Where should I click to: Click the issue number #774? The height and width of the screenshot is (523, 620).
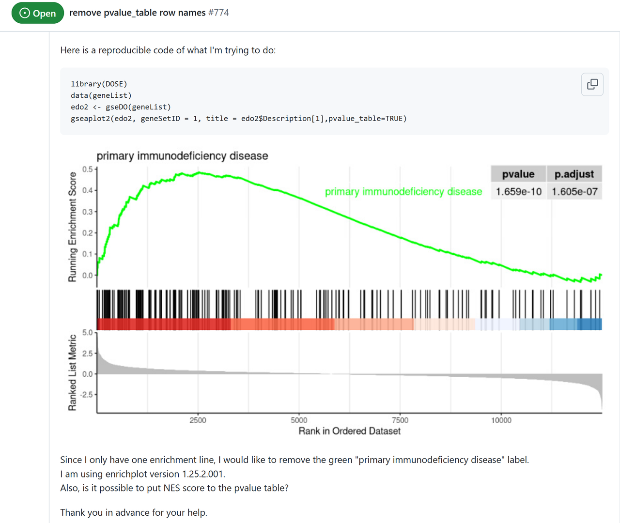pos(218,13)
